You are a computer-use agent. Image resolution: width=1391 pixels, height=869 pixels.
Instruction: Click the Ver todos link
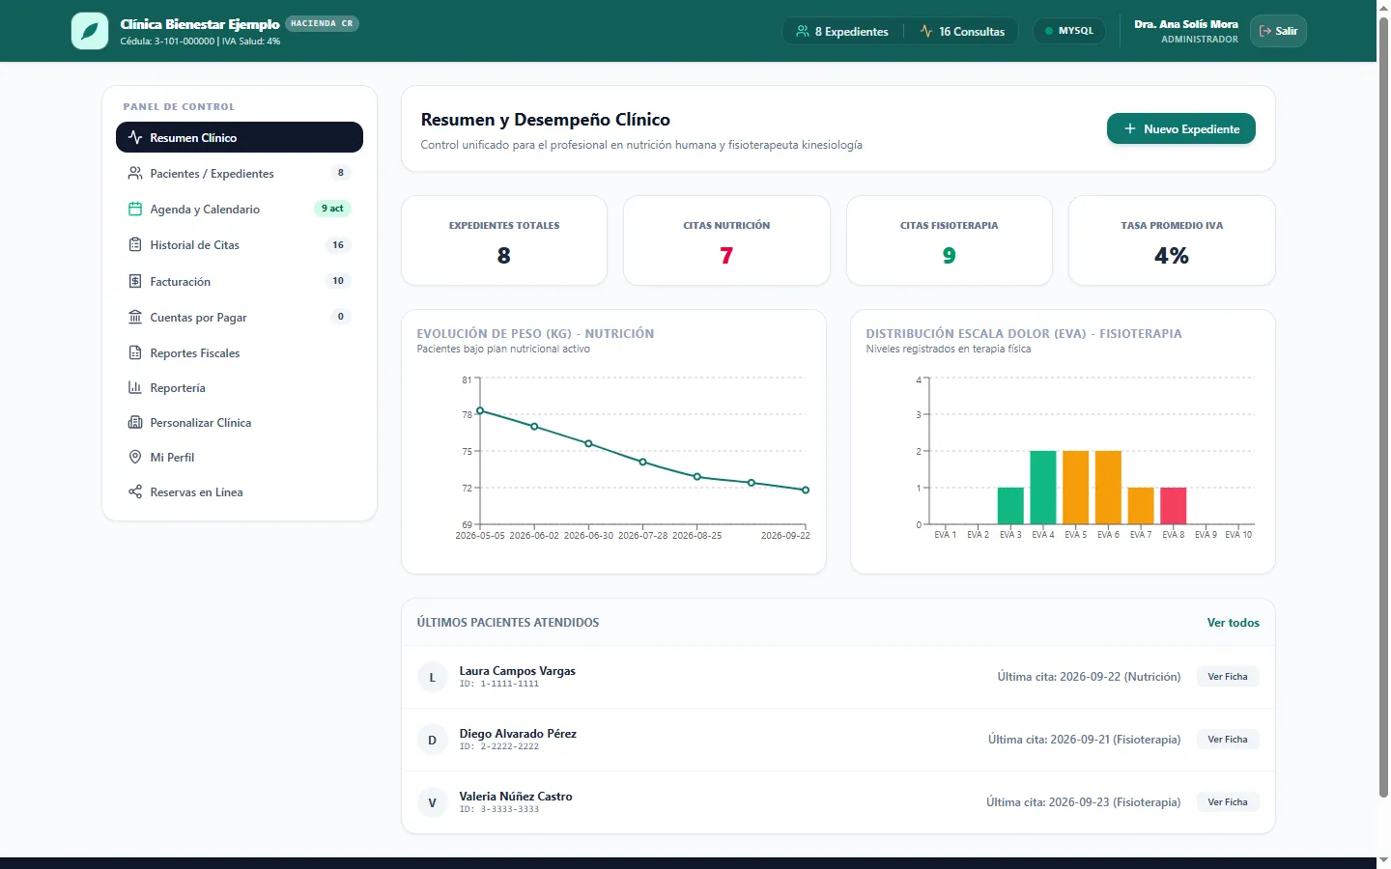coord(1233,623)
